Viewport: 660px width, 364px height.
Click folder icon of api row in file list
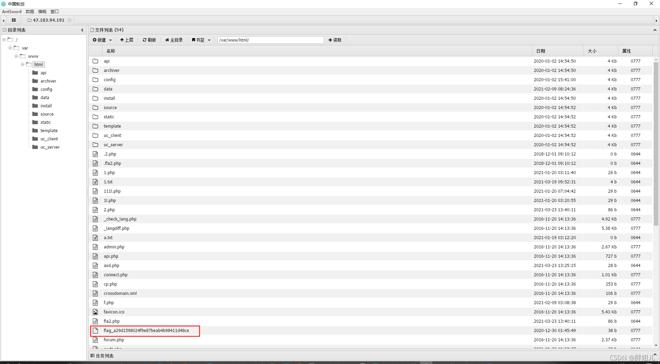pos(96,61)
